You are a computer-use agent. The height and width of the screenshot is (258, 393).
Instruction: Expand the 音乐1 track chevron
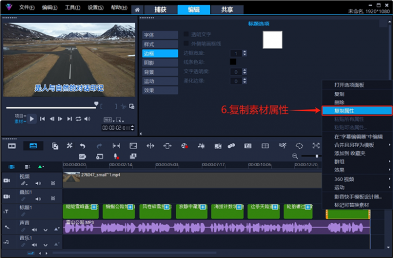(x=45, y=245)
